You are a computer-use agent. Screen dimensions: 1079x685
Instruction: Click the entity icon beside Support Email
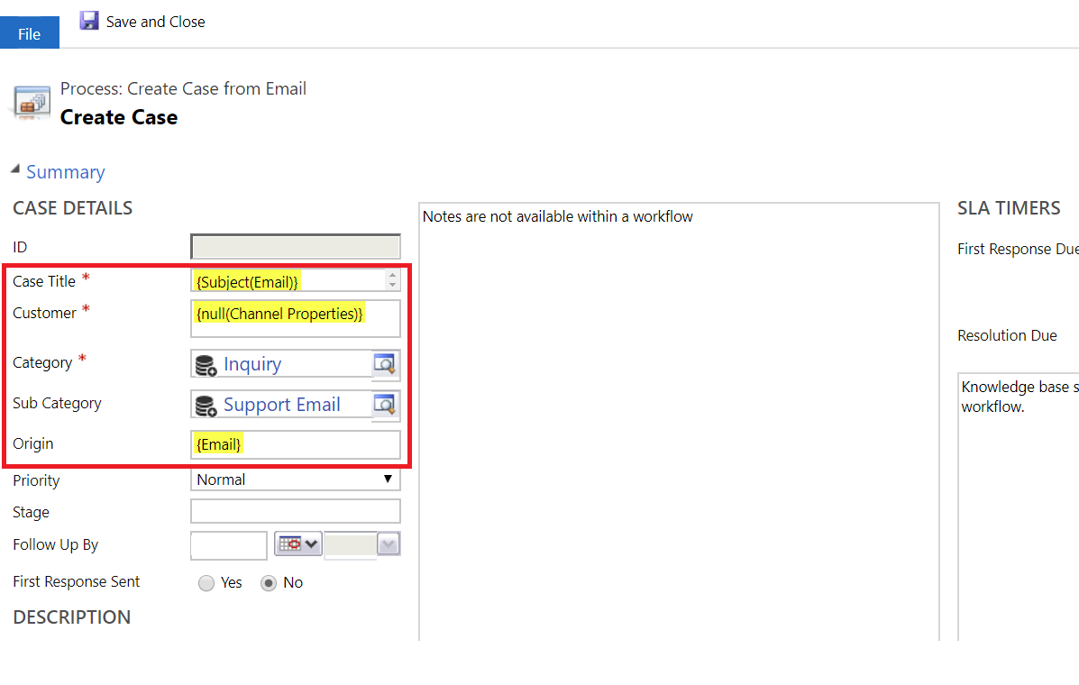coord(206,406)
